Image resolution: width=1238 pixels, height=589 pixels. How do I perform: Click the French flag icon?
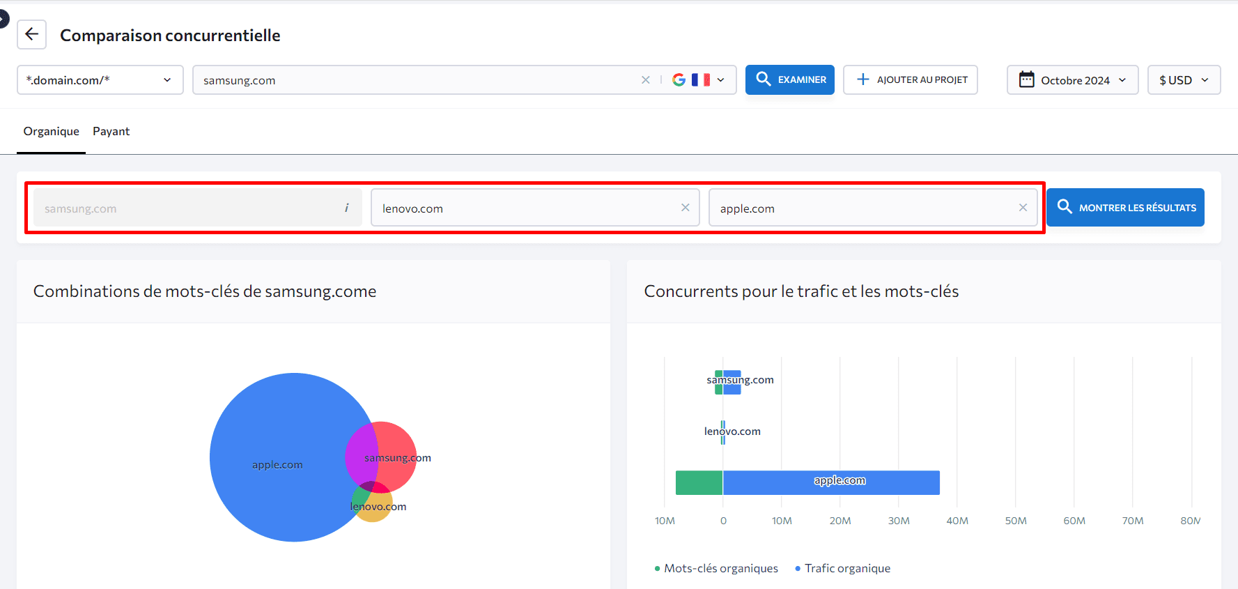point(701,80)
